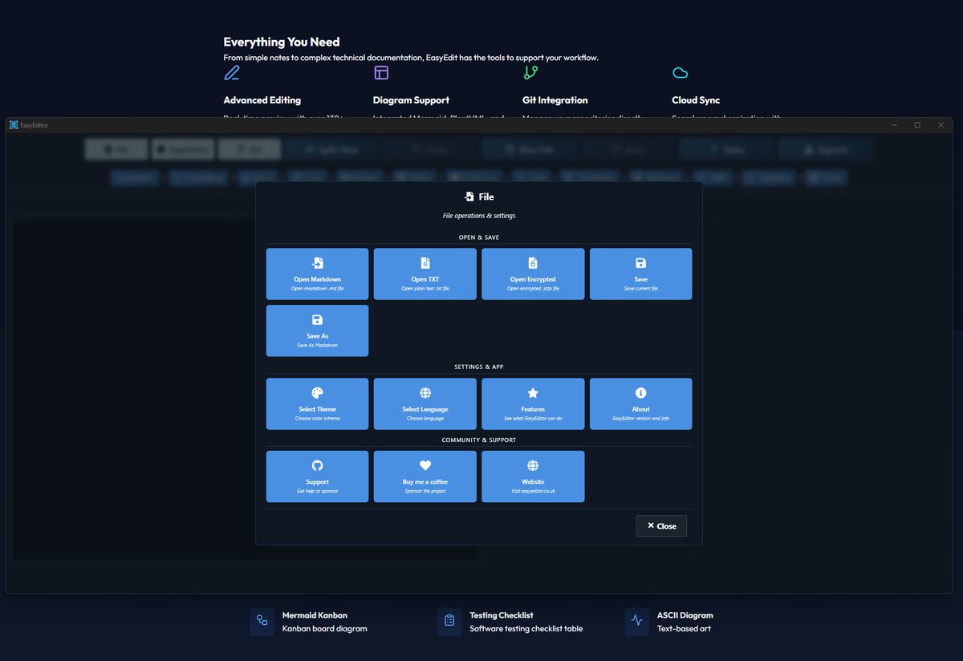
Task: Select the Buy me a coffee heart tile
Action: tap(425, 476)
